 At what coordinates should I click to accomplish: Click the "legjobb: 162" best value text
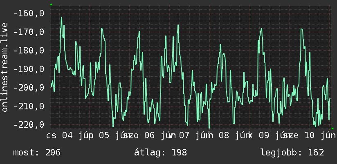tap(292, 153)
